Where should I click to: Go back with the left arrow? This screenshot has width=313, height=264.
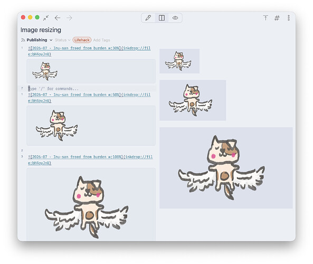[58, 18]
